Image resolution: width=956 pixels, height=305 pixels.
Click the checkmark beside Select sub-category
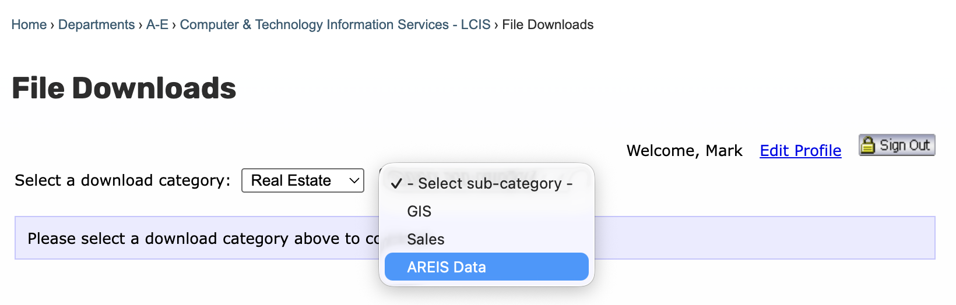coord(396,184)
